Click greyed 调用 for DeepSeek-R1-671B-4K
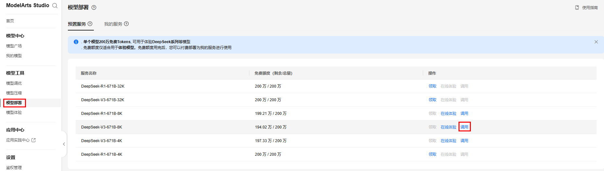 point(464,154)
